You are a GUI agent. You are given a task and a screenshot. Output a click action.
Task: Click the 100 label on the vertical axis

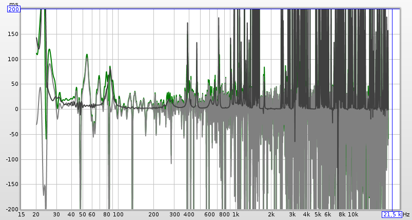(13, 59)
